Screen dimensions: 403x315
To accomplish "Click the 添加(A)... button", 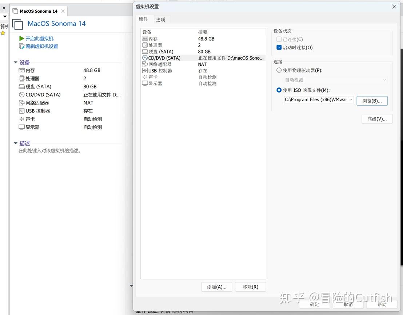I will [217, 287].
